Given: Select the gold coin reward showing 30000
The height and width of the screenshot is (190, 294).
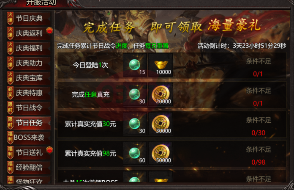Looking at the screenshot, I should pos(161,124).
